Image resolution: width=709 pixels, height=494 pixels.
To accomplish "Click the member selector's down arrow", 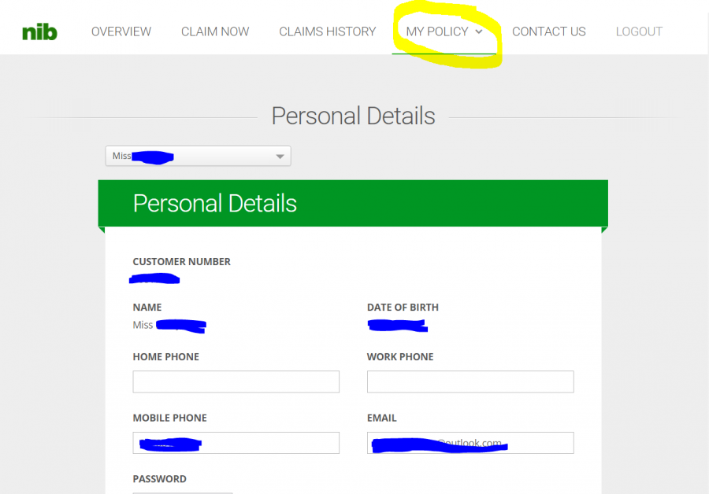I will [x=280, y=157].
